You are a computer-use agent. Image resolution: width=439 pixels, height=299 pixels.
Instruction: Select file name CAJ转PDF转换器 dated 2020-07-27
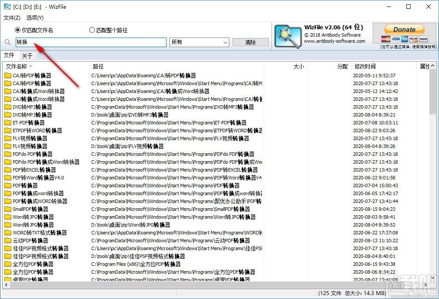(32, 83)
